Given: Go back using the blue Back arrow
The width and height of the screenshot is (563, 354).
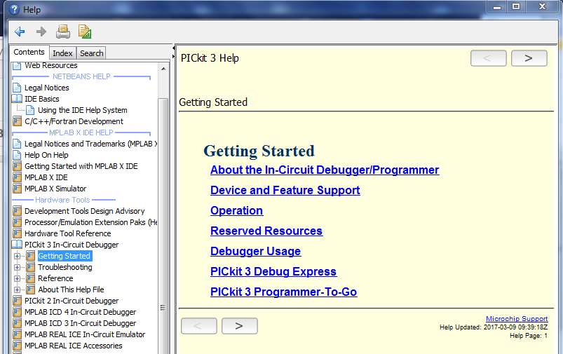Looking at the screenshot, I should tap(20, 32).
